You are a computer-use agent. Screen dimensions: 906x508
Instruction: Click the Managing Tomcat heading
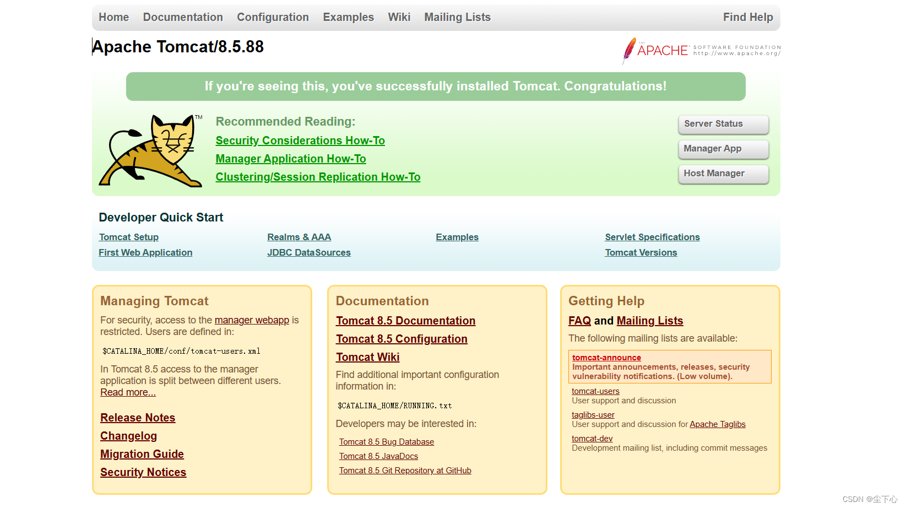click(154, 301)
